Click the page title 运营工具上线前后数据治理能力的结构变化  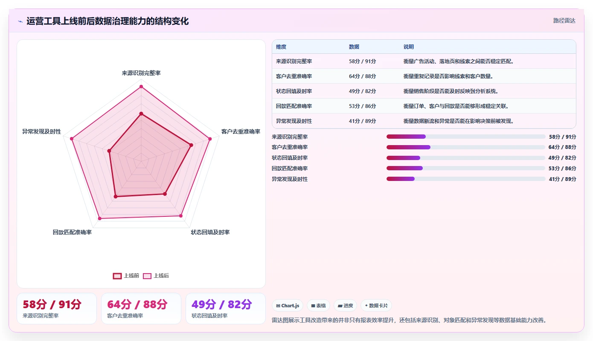(x=108, y=21)
